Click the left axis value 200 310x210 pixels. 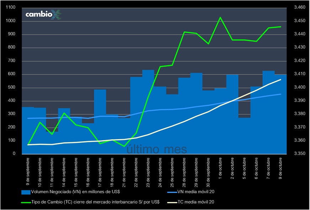click(12, 127)
